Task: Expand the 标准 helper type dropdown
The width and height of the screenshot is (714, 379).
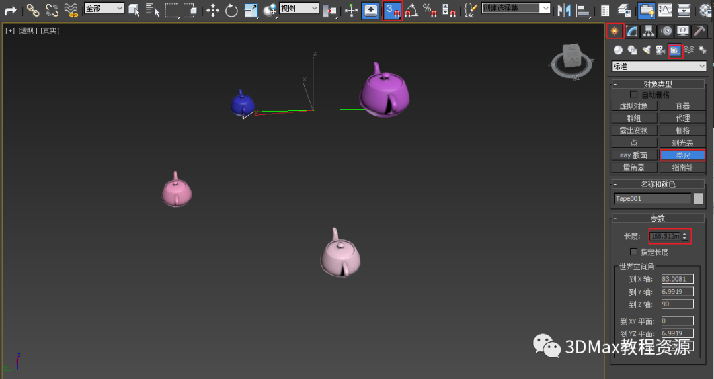Action: (658, 66)
